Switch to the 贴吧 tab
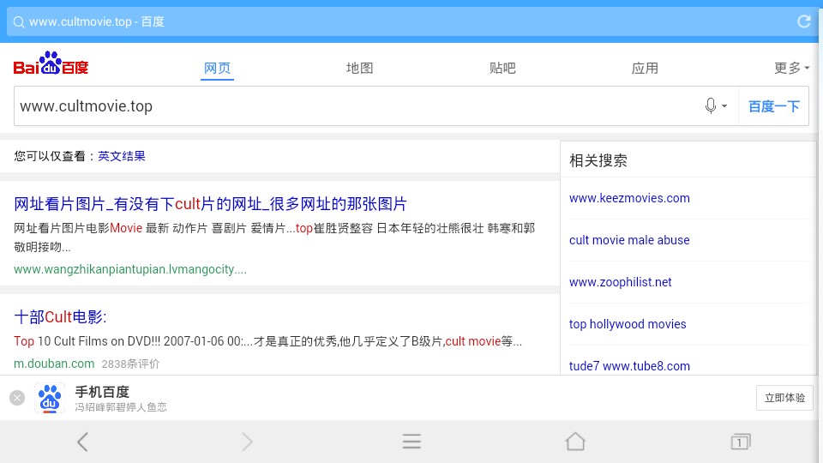 (502, 69)
